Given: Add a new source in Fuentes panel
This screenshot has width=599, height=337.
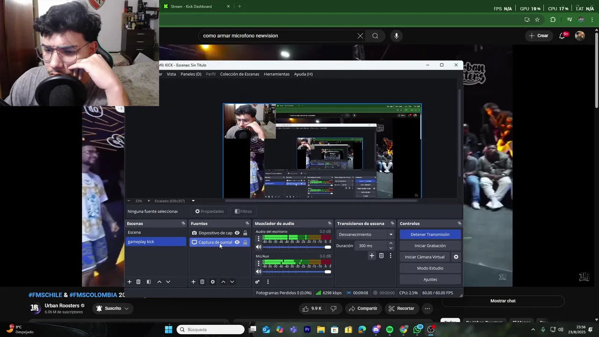Looking at the screenshot, I should coord(193,282).
